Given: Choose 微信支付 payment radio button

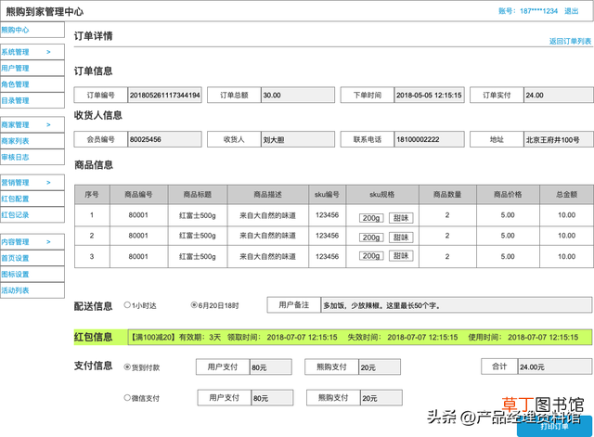Looking at the screenshot, I should (127, 398).
